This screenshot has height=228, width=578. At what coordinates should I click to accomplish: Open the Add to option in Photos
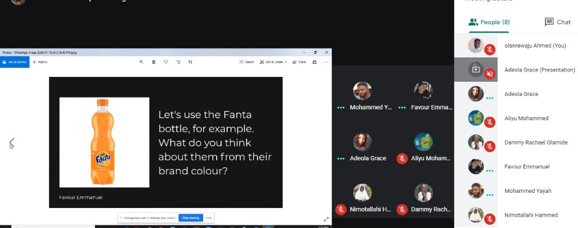40,62
